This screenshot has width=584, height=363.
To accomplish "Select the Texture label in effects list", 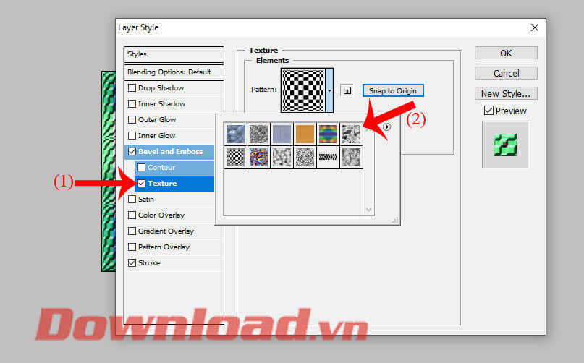I will pyautogui.click(x=162, y=183).
